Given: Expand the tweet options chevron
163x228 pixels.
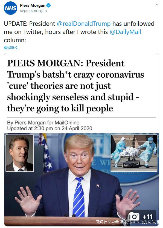Looking at the screenshot, I should (x=157, y=5).
